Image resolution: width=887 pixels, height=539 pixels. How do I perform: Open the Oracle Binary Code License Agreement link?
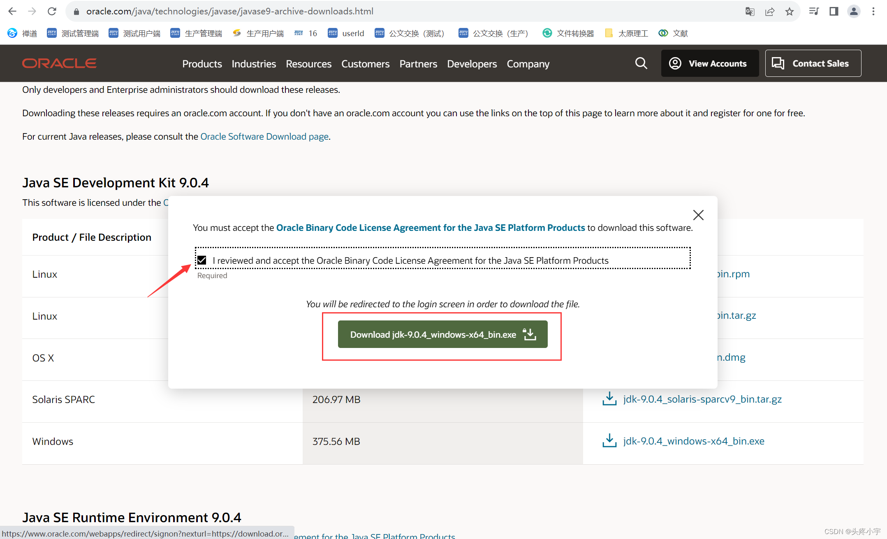[430, 228]
